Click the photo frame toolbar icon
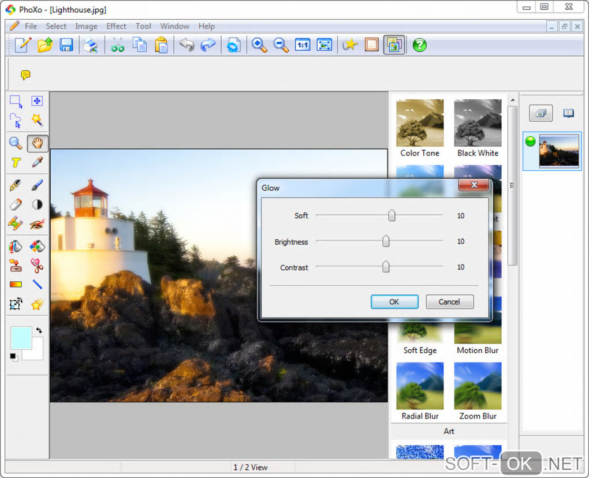This screenshot has height=478, width=589. pos(371,45)
